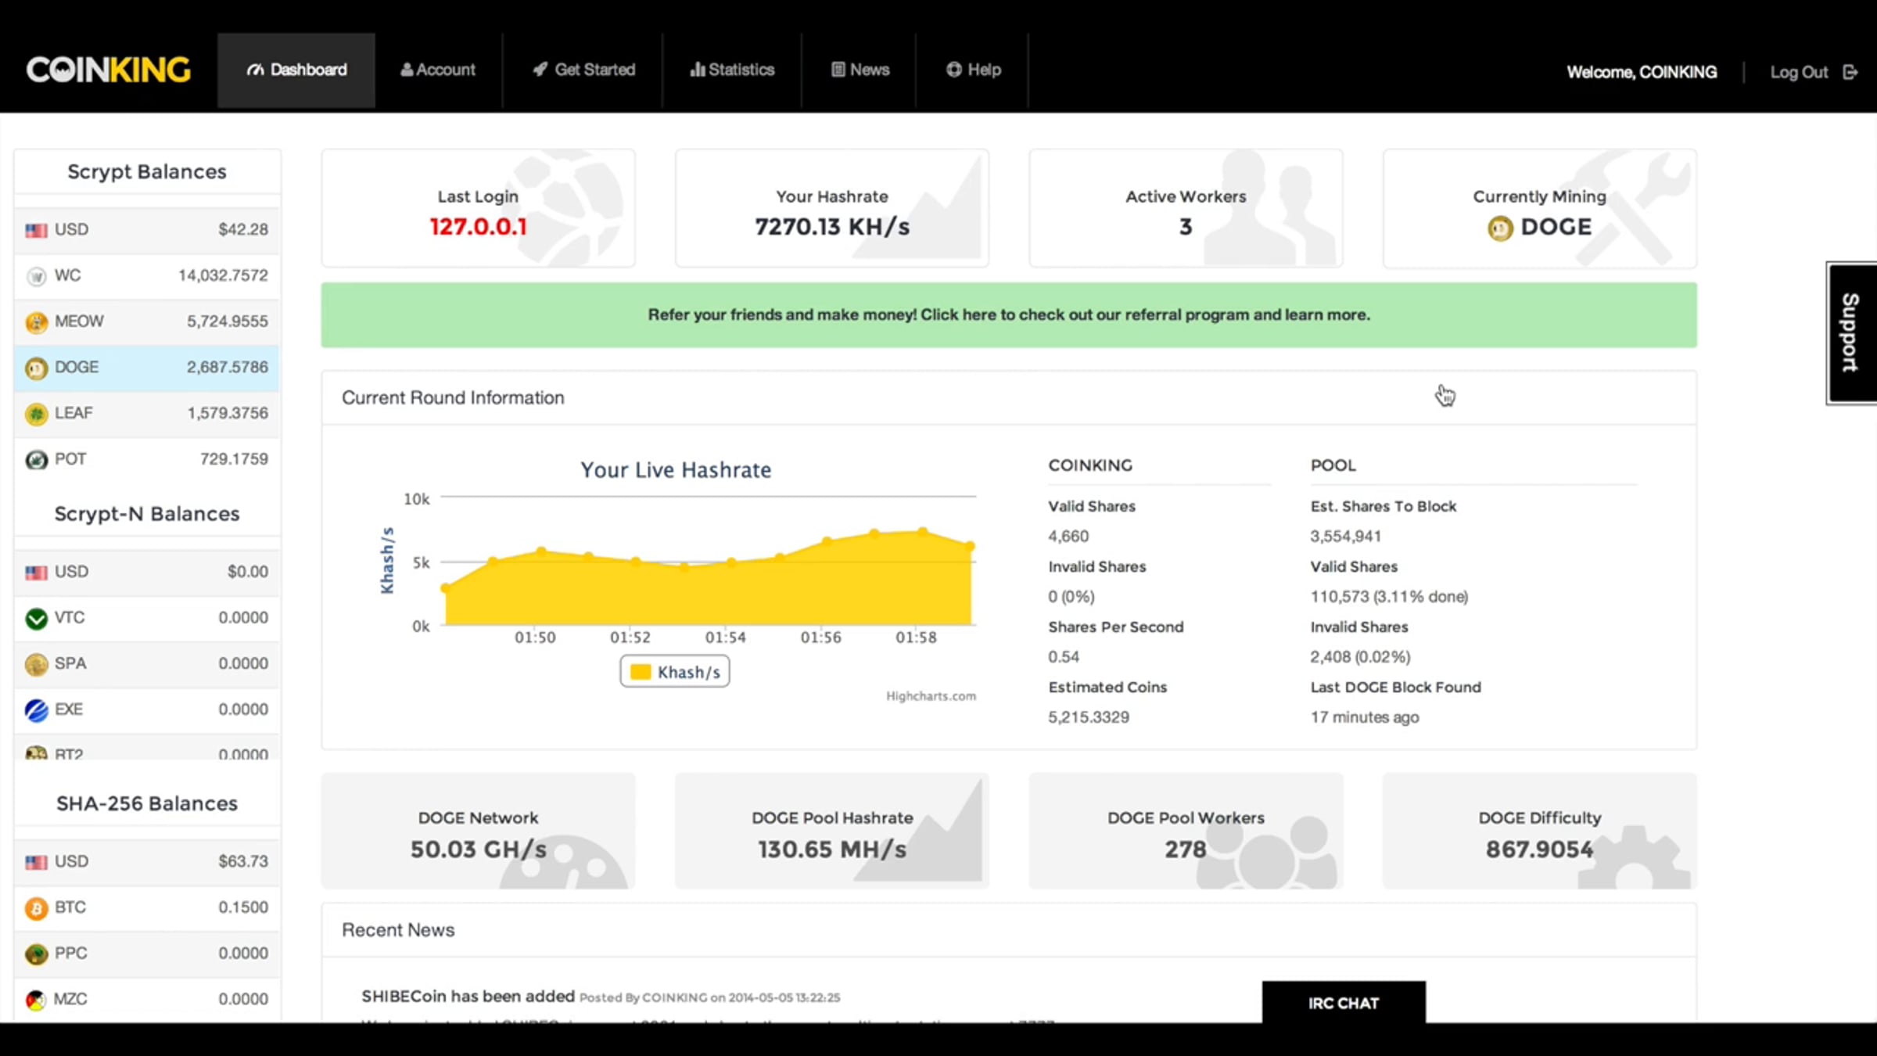Screen dimensions: 1877x1056
Task: Click the pool Valid Shares value 110,573
Action: click(1390, 597)
